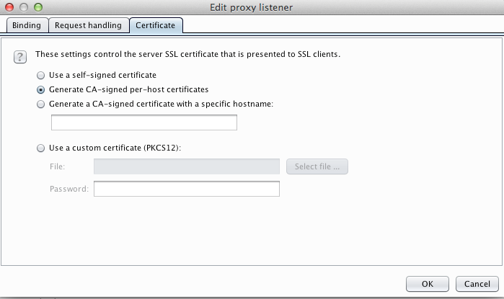Click the green zoom window button
Image resolution: width=504 pixels, height=299 pixels.
click(37, 7)
